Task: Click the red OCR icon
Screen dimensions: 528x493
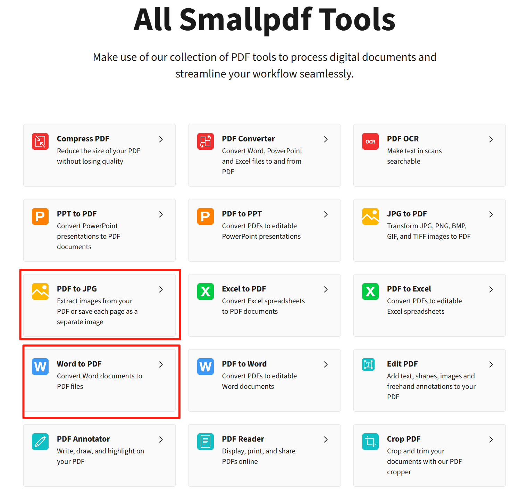Action: click(x=370, y=141)
